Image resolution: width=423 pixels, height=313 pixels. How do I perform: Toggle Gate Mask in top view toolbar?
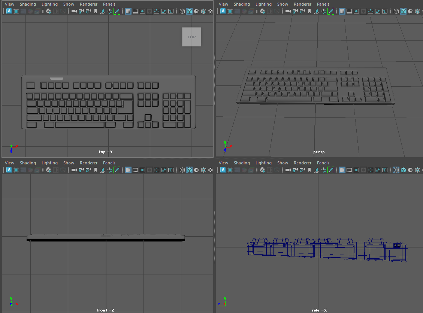pyautogui.click(x=149, y=11)
